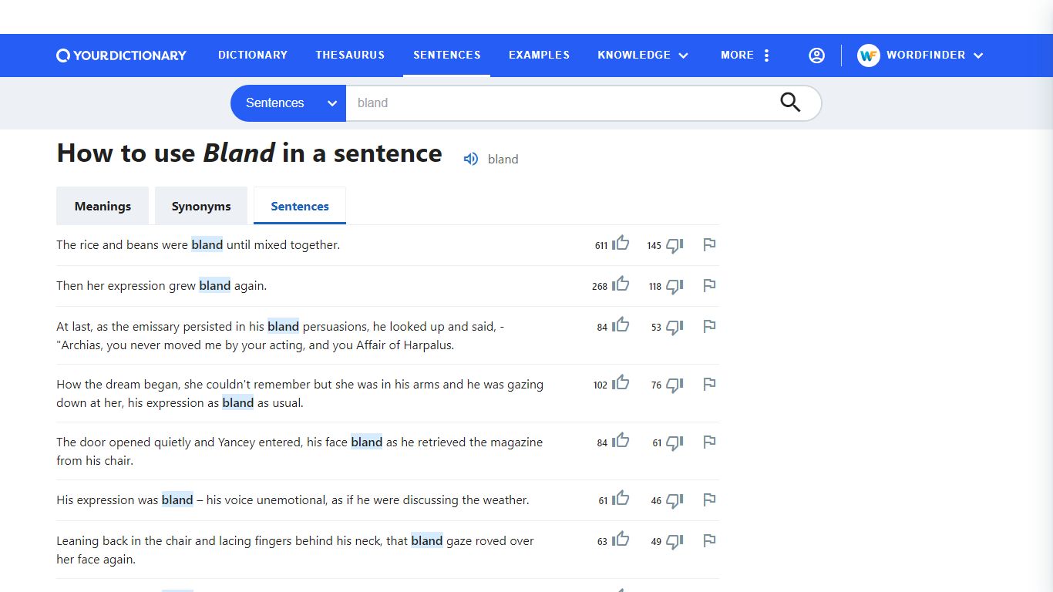
Task: Upvote the rice and beans sentence
Action: click(x=621, y=244)
